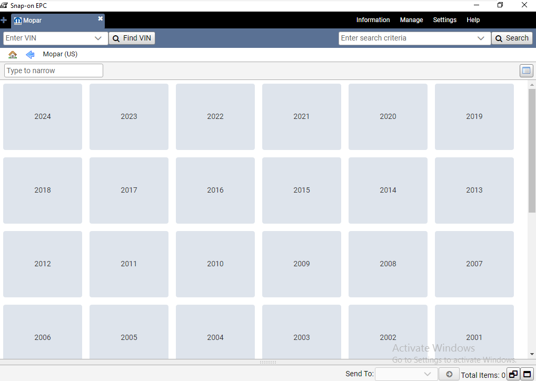Add a new tab with plus icon
This screenshot has height=381, width=536.
click(x=4, y=21)
